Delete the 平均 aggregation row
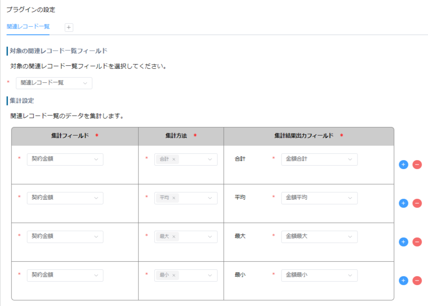The width and height of the screenshot is (428, 306). (x=417, y=203)
